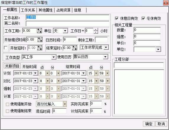Toggle the 冬休有效 checkbox

click(x=143, y=18)
